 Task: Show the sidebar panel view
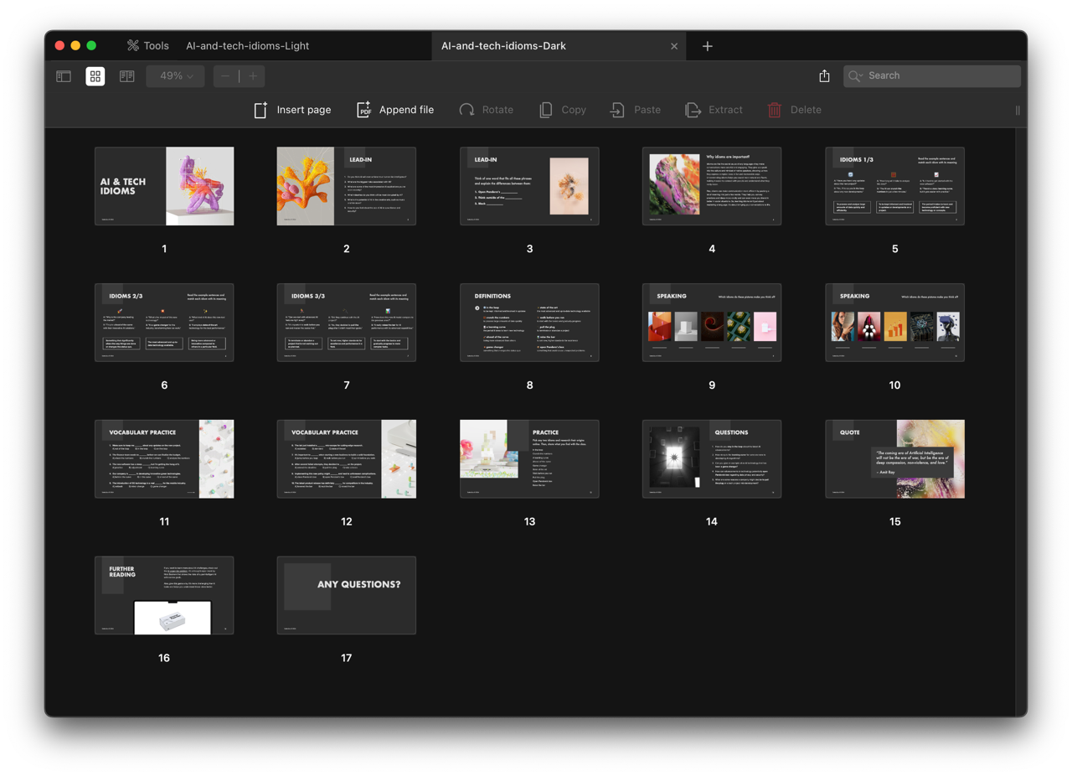64,76
